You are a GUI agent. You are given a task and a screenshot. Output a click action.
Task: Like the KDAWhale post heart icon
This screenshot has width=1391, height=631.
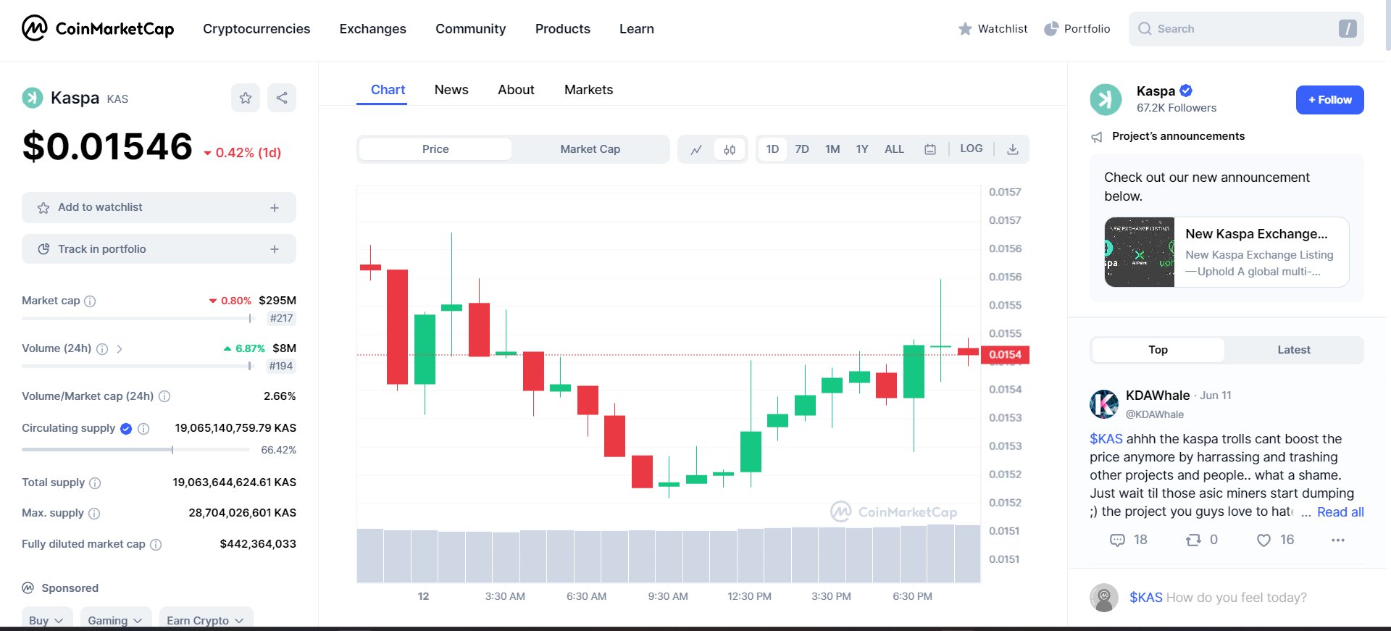[1263, 540]
